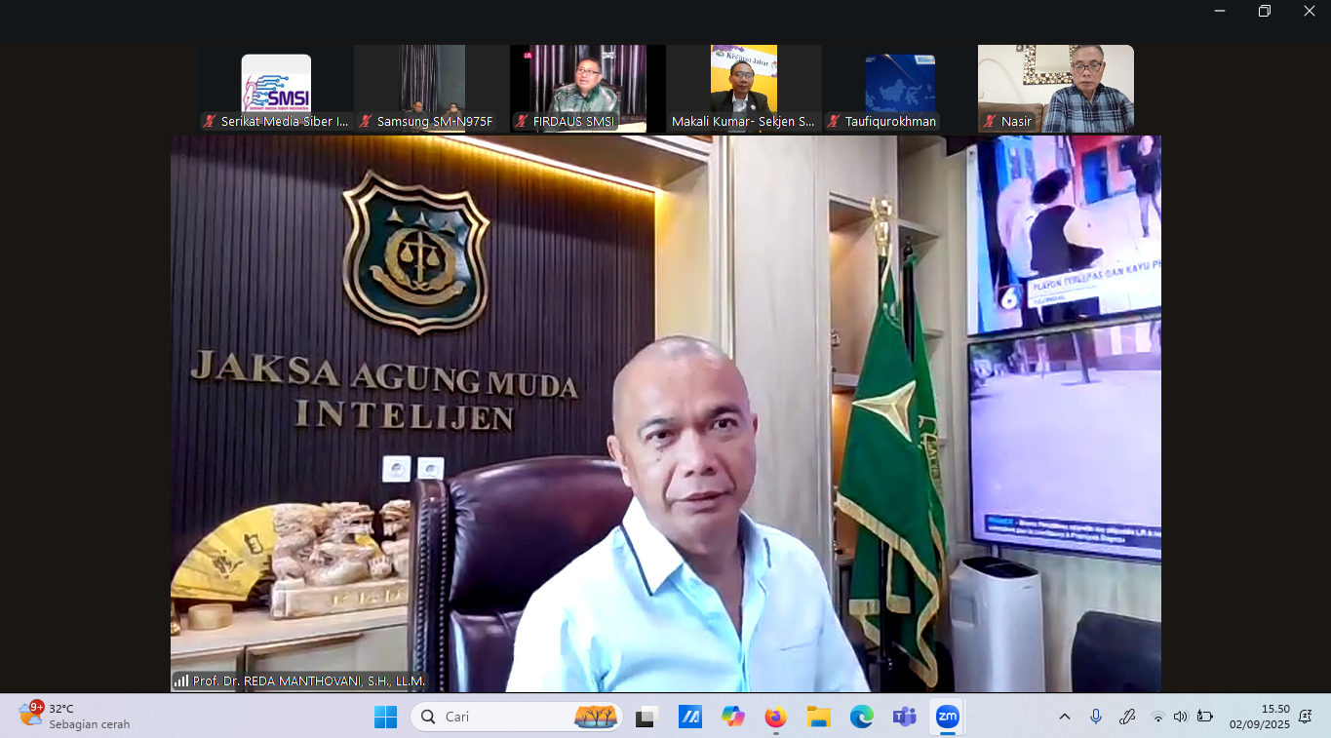The image size is (1331, 738).
Task: Click the Serikat Media Siber participant tile
Action: pos(276,89)
